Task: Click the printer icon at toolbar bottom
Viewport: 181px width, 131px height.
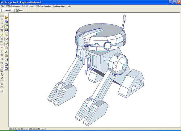Action: (x=2, y=91)
